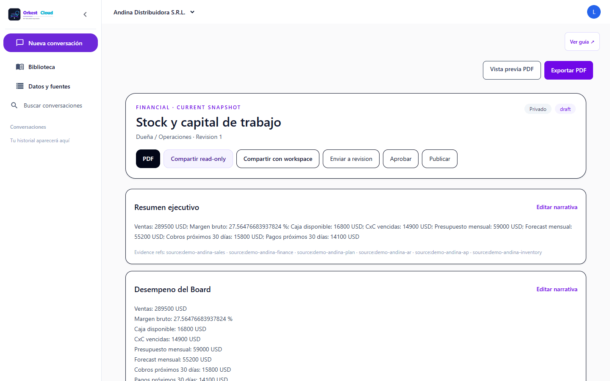Image resolution: width=610 pixels, height=381 pixels.
Task: Click 'CxC vencidas: 14900 USD' board line
Action: pos(167,339)
